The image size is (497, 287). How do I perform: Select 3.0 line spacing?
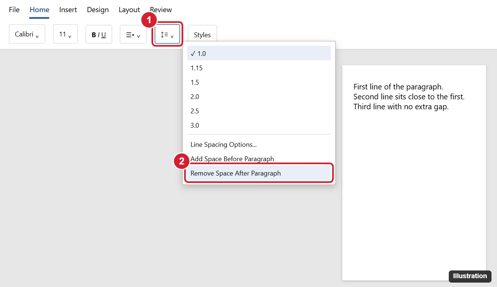(x=259, y=125)
